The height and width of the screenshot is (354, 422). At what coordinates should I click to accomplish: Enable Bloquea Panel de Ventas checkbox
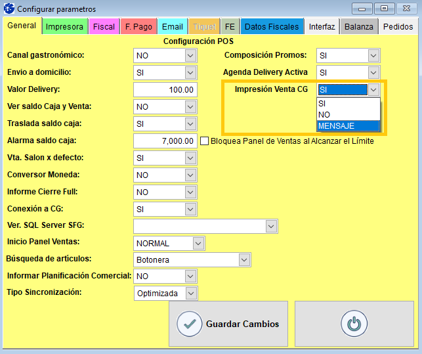click(x=204, y=141)
